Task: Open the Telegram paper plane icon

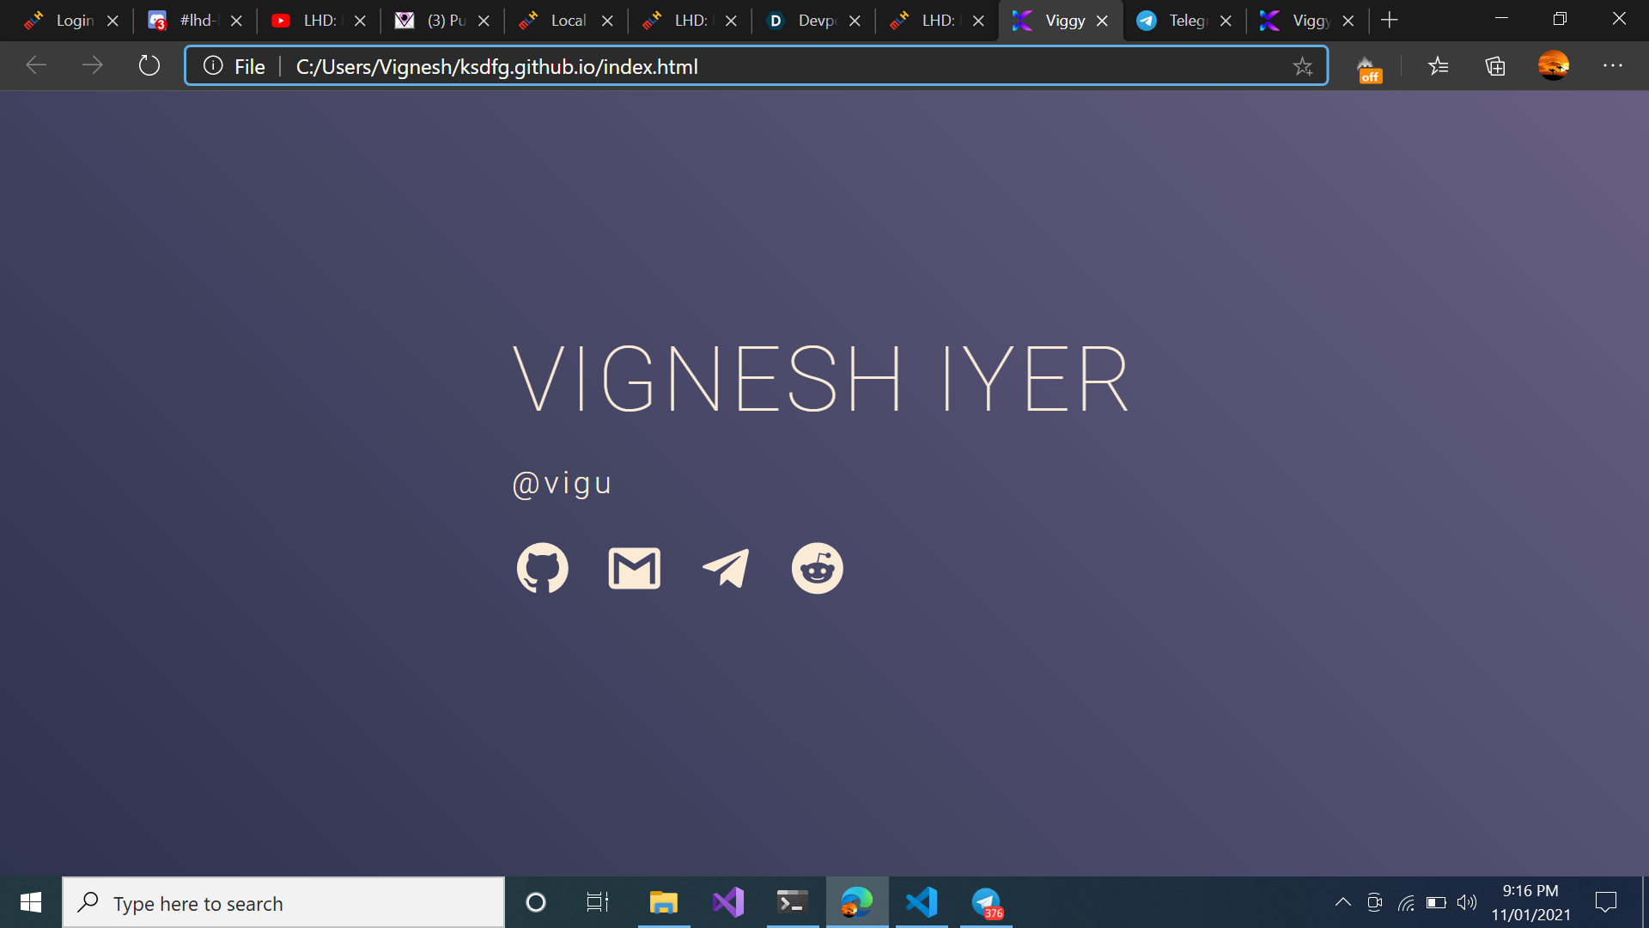Action: tap(726, 568)
